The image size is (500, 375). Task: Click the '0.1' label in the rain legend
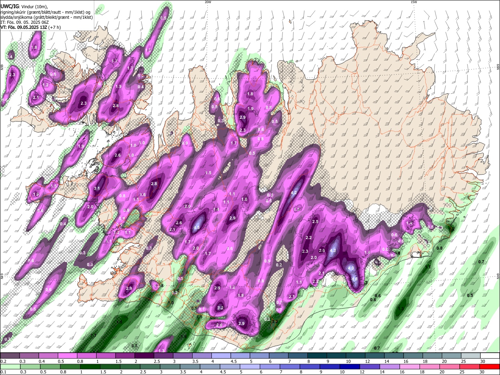point(4,372)
